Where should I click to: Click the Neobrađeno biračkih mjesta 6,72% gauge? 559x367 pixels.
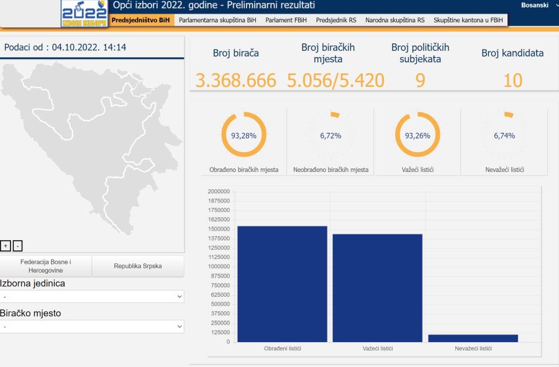coord(330,135)
